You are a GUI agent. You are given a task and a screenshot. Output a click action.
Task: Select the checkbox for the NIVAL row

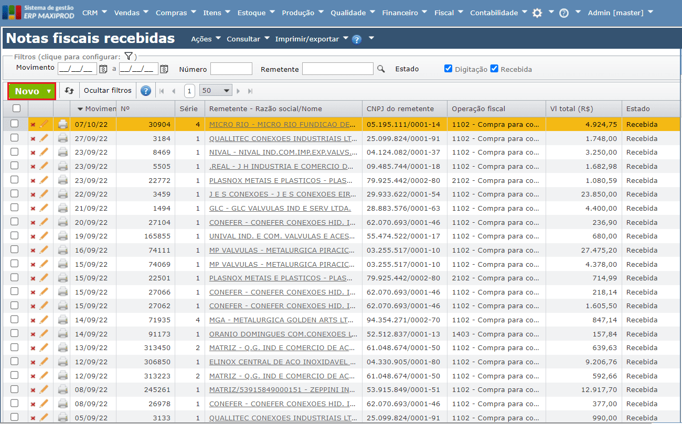(16, 152)
